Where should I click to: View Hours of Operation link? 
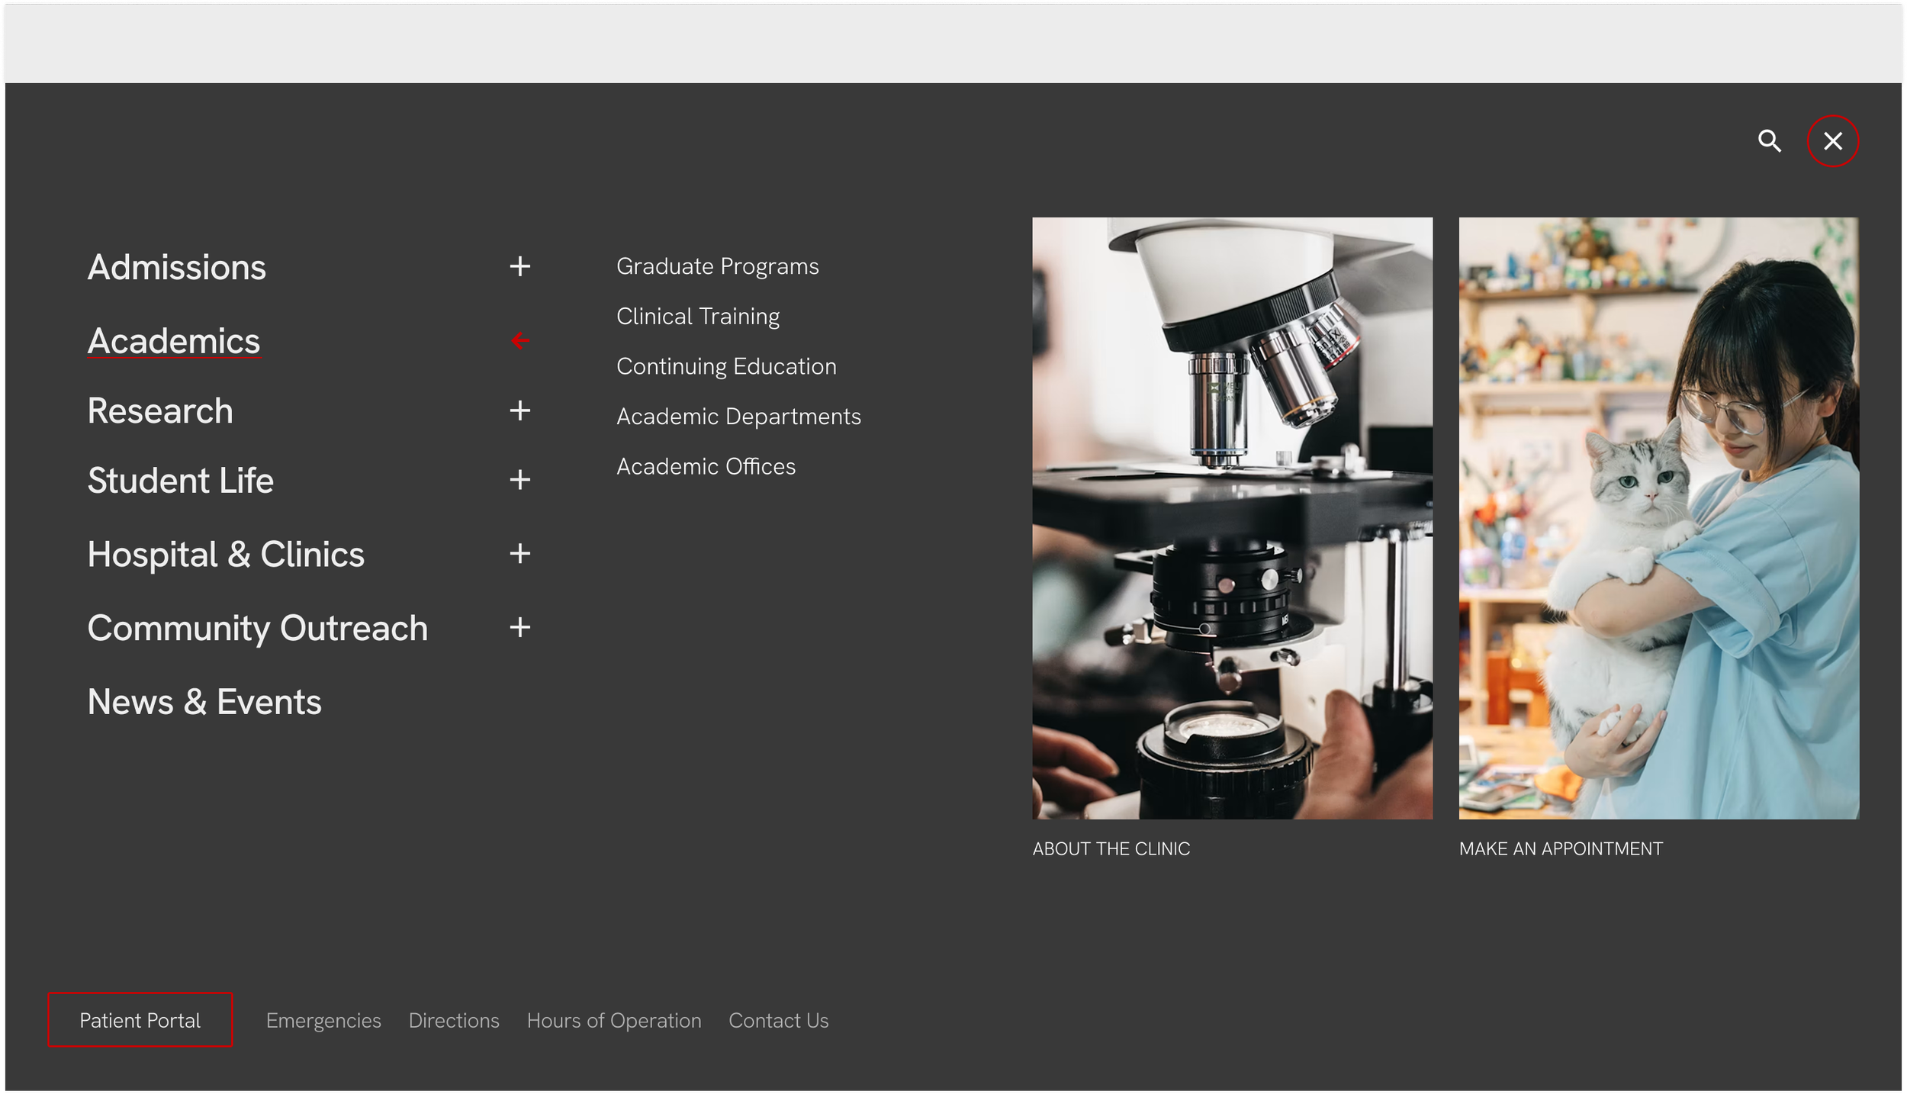(x=614, y=1021)
